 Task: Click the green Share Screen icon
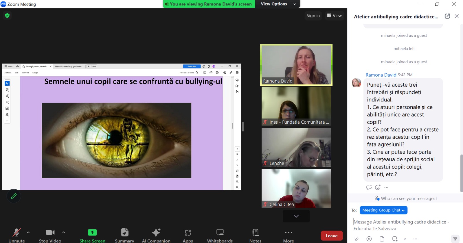tap(92, 232)
